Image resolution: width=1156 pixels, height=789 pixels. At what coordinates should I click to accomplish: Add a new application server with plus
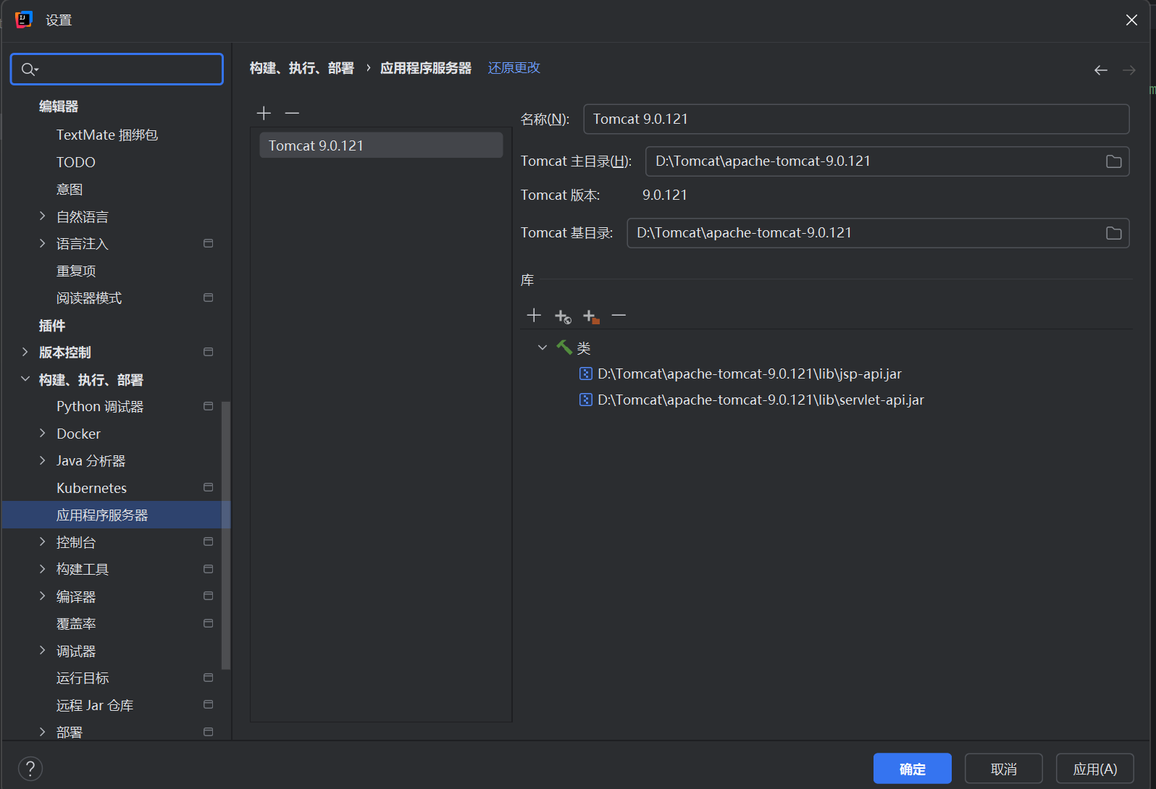pos(264,113)
